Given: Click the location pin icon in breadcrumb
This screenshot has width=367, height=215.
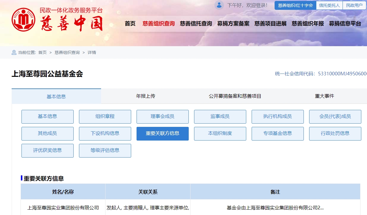Looking at the screenshot, I should [x=14, y=52].
